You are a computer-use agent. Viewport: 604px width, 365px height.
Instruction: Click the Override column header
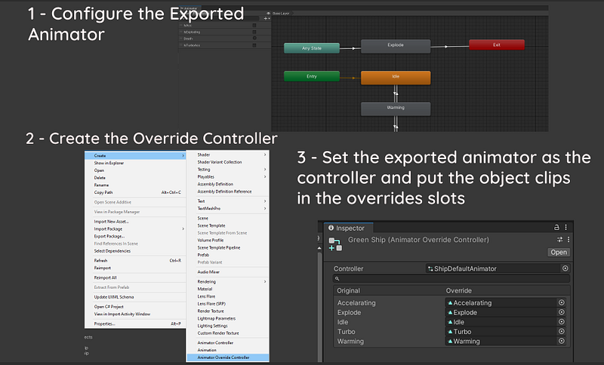click(x=459, y=290)
